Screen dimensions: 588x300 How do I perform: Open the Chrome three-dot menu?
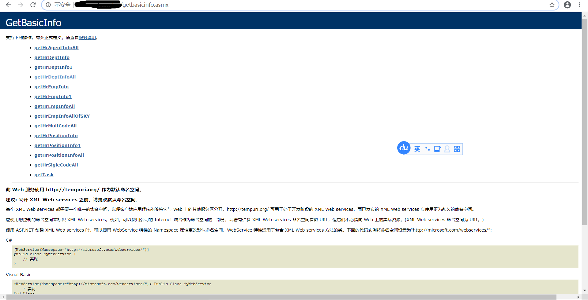coord(580,5)
